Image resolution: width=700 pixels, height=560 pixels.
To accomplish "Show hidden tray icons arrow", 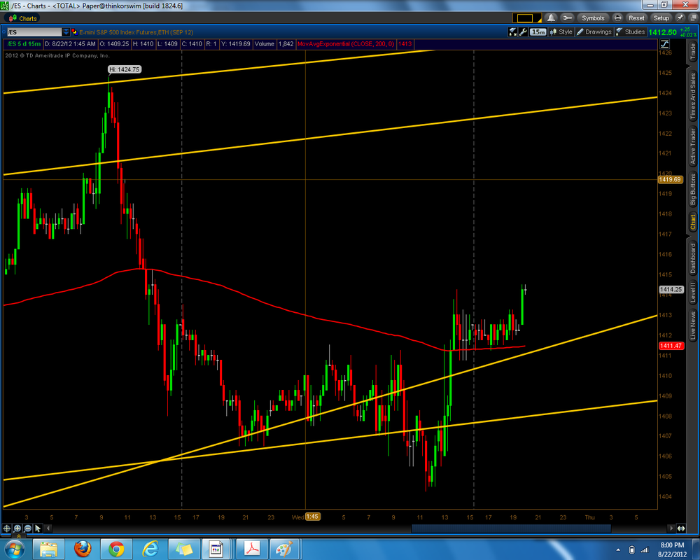I will pos(618,549).
